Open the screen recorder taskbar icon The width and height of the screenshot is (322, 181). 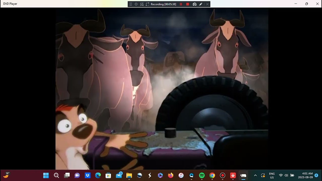click(223, 175)
